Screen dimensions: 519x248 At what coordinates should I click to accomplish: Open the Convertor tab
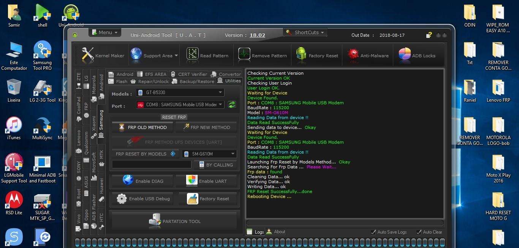click(x=226, y=74)
